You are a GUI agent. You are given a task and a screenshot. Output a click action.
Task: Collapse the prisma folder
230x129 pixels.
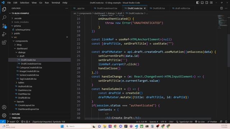[17, 26]
